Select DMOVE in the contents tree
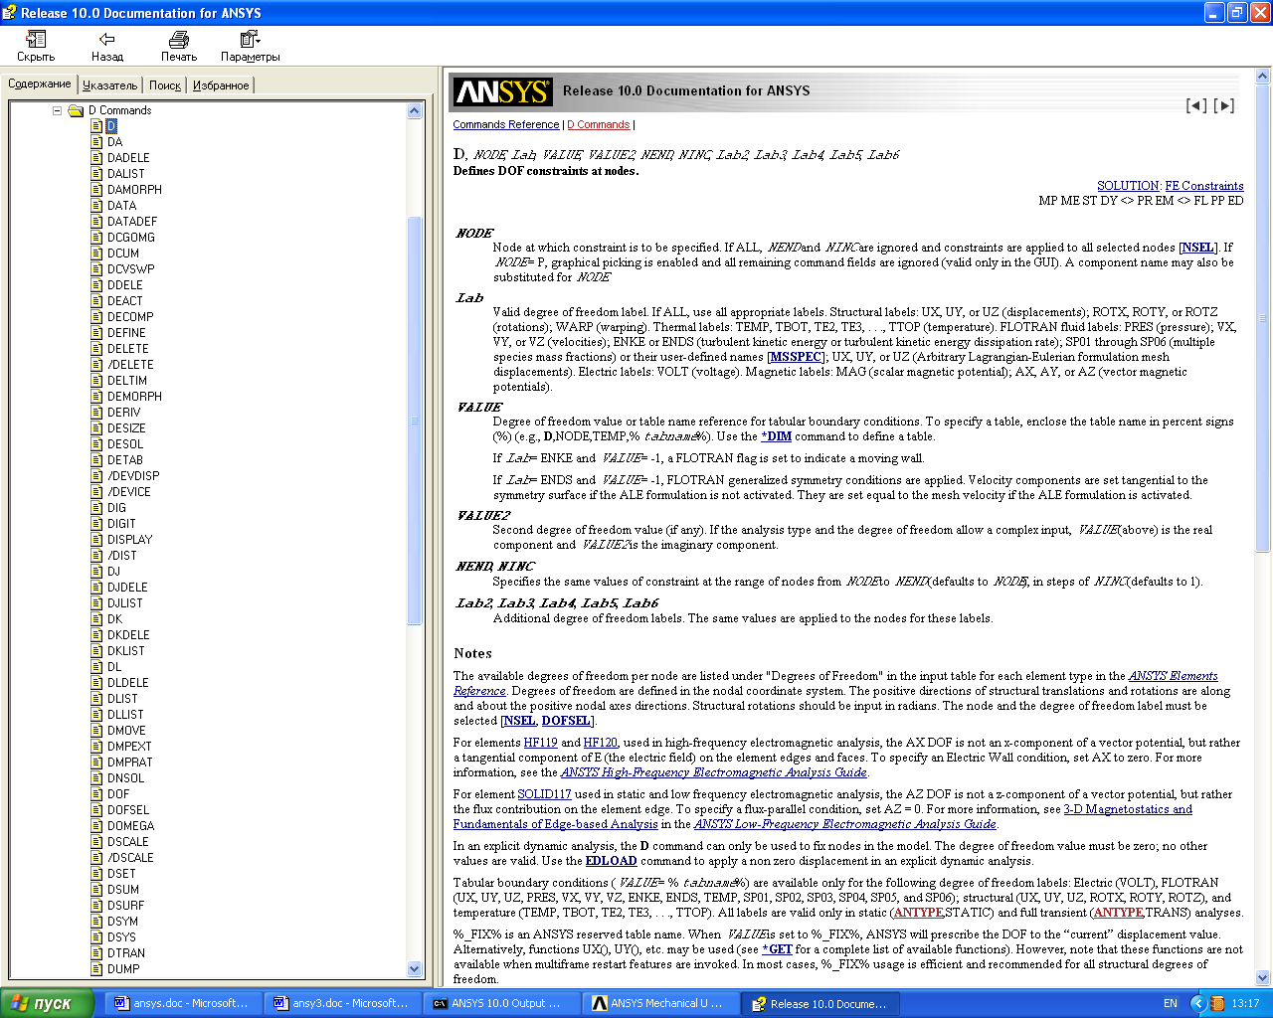Image resolution: width=1273 pixels, height=1018 pixels. pos(126,731)
